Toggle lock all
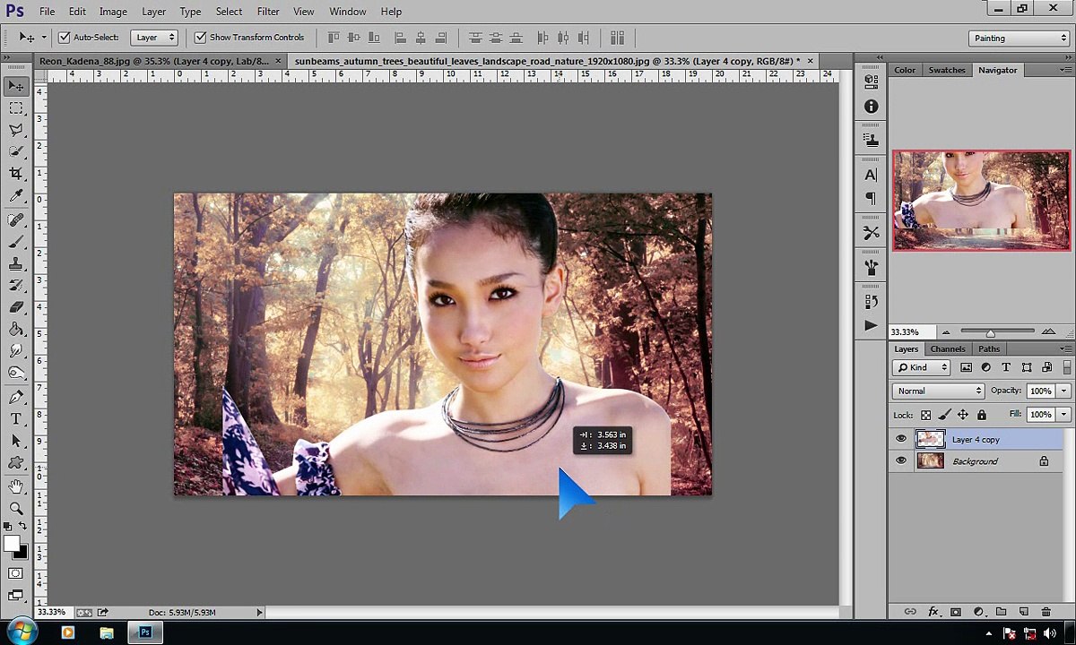 tap(982, 415)
